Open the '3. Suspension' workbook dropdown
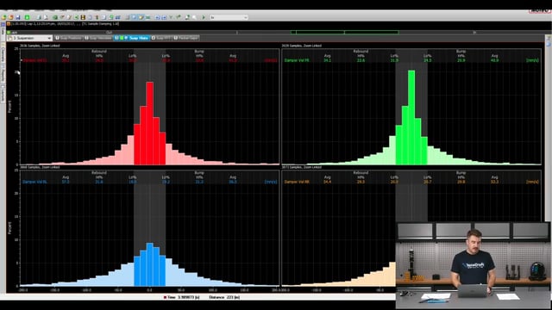Screen dimensions: 552x310 (29, 38)
